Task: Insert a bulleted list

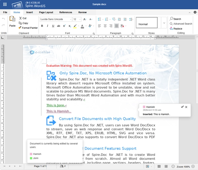Action: 100,19
